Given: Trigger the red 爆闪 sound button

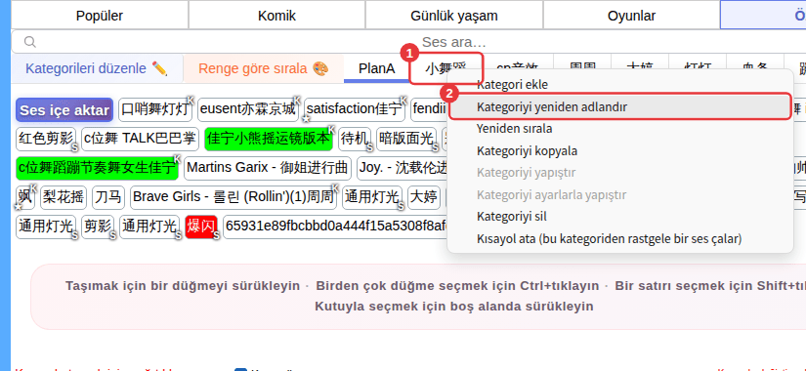Looking at the screenshot, I should [201, 227].
